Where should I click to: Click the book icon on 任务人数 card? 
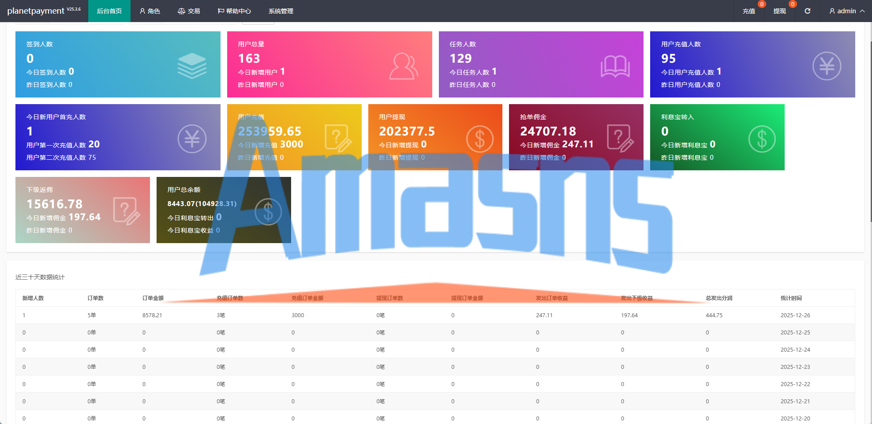[615, 66]
